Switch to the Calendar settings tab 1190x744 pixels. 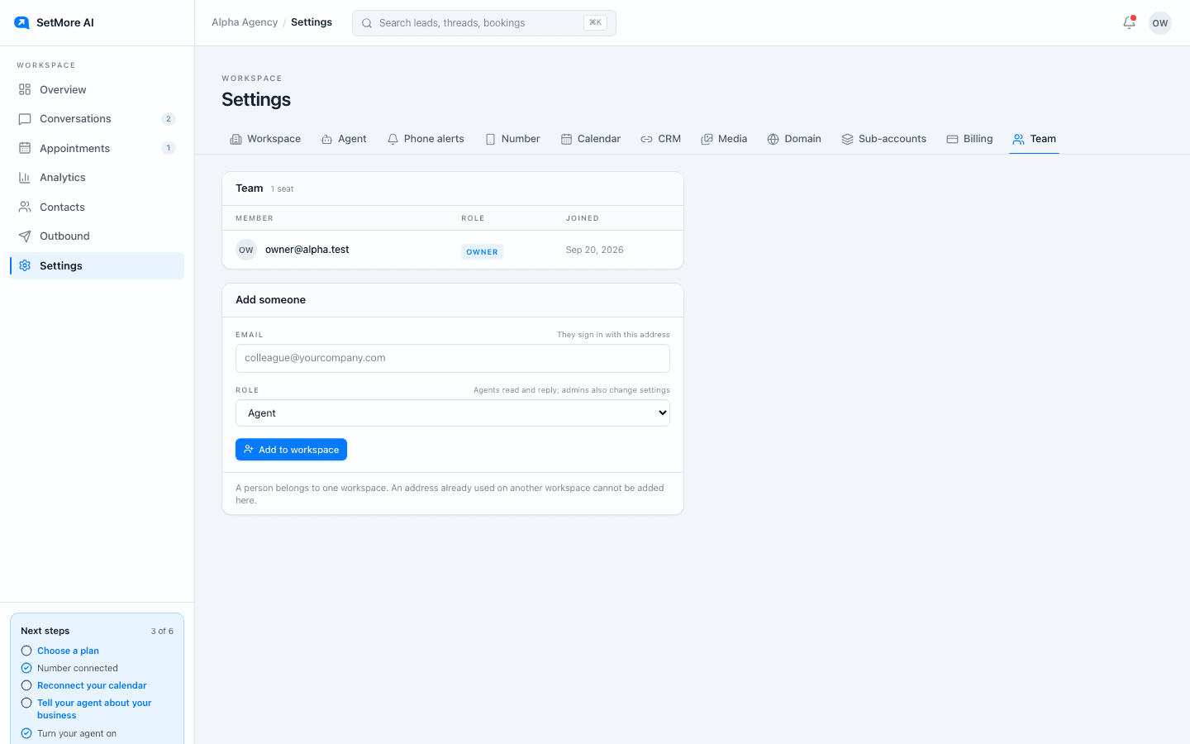[590, 139]
